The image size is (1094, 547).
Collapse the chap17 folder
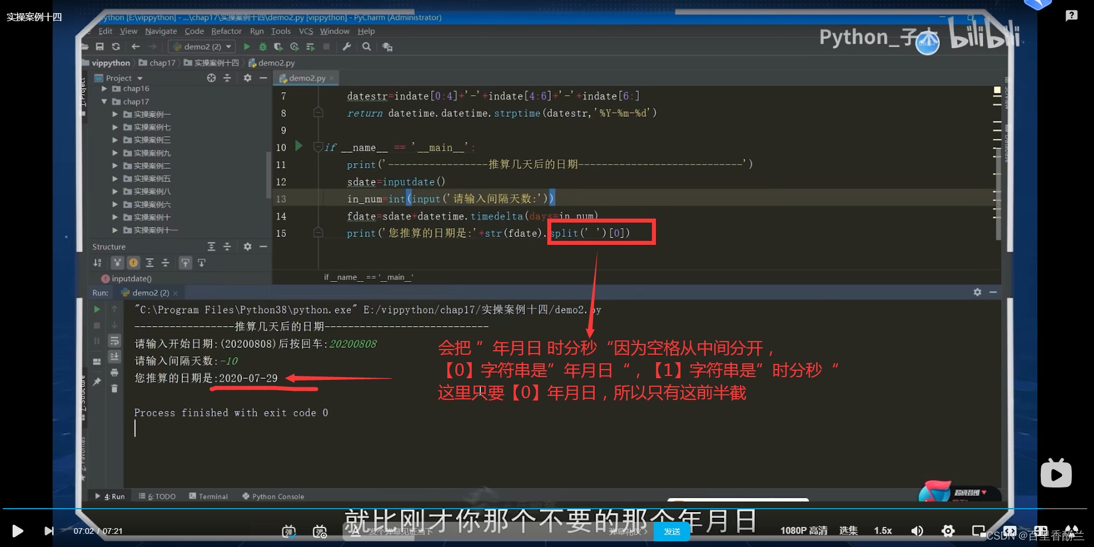click(104, 101)
